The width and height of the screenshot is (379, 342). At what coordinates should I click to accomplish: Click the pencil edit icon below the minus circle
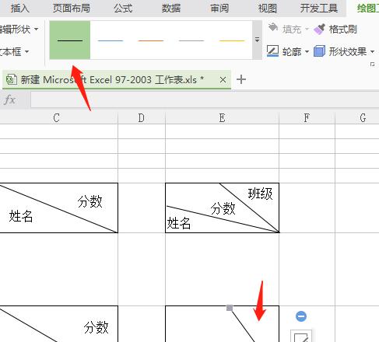(301, 337)
